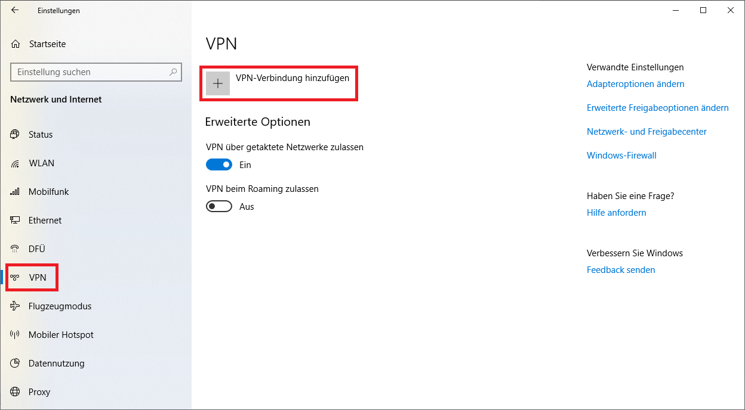
Task: Focus the Einstellung suchen search field
Action: click(x=90, y=72)
